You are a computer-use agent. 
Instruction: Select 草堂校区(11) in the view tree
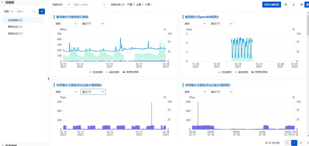pyautogui.click(x=15, y=34)
